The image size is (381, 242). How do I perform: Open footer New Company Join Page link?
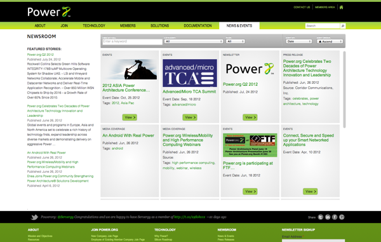[105, 236]
